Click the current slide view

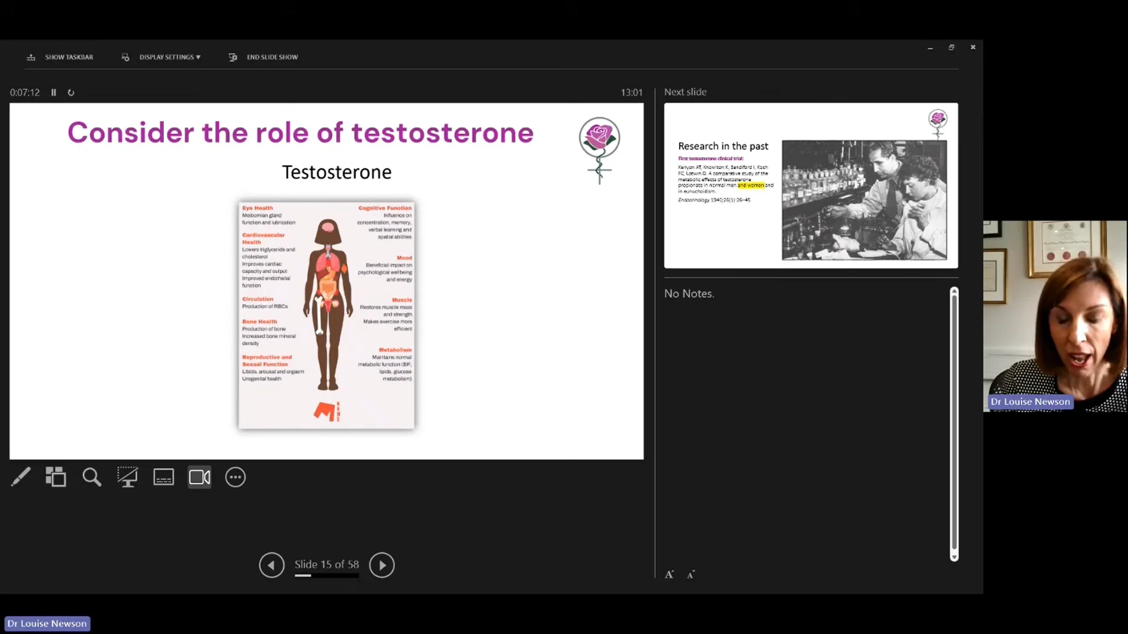[x=327, y=281]
